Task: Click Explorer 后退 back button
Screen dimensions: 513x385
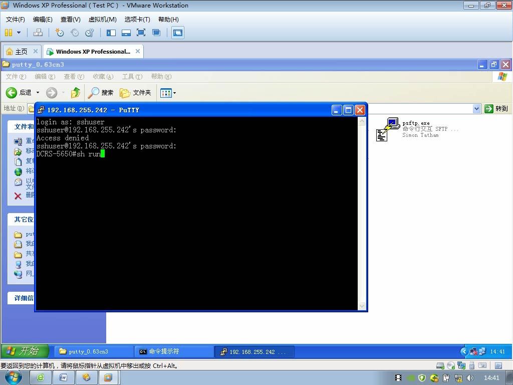Action: click(19, 93)
